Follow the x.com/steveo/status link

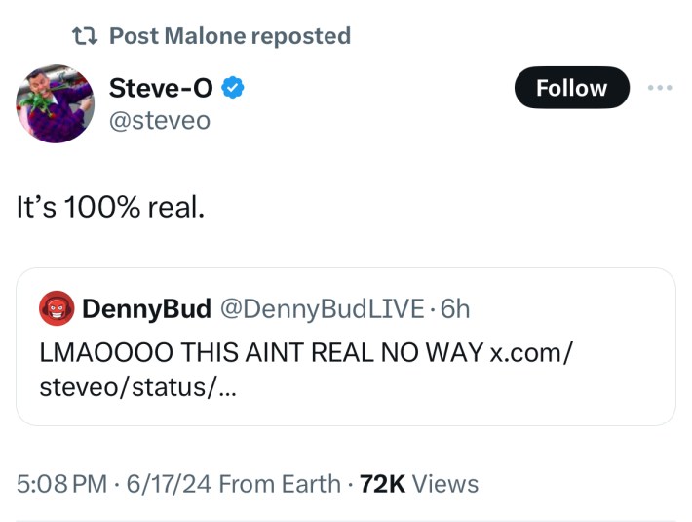pos(531,352)
